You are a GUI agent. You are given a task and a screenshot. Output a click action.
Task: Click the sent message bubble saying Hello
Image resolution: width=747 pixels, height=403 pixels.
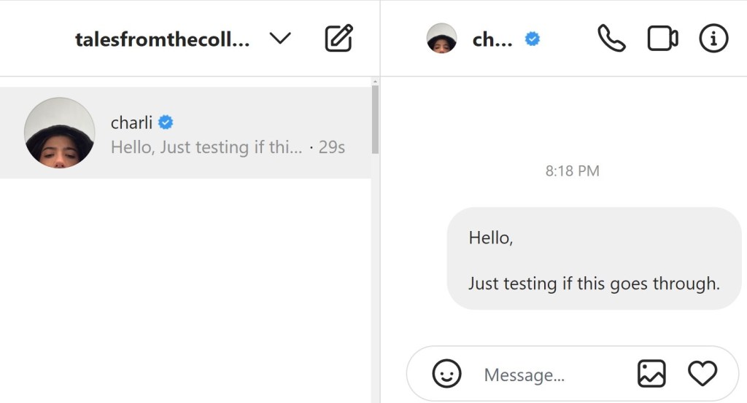(594, 259)
